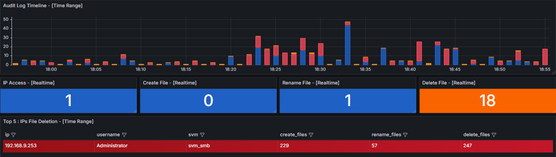
Task: Open the create_files column filter icon
Action: [311, 135]
